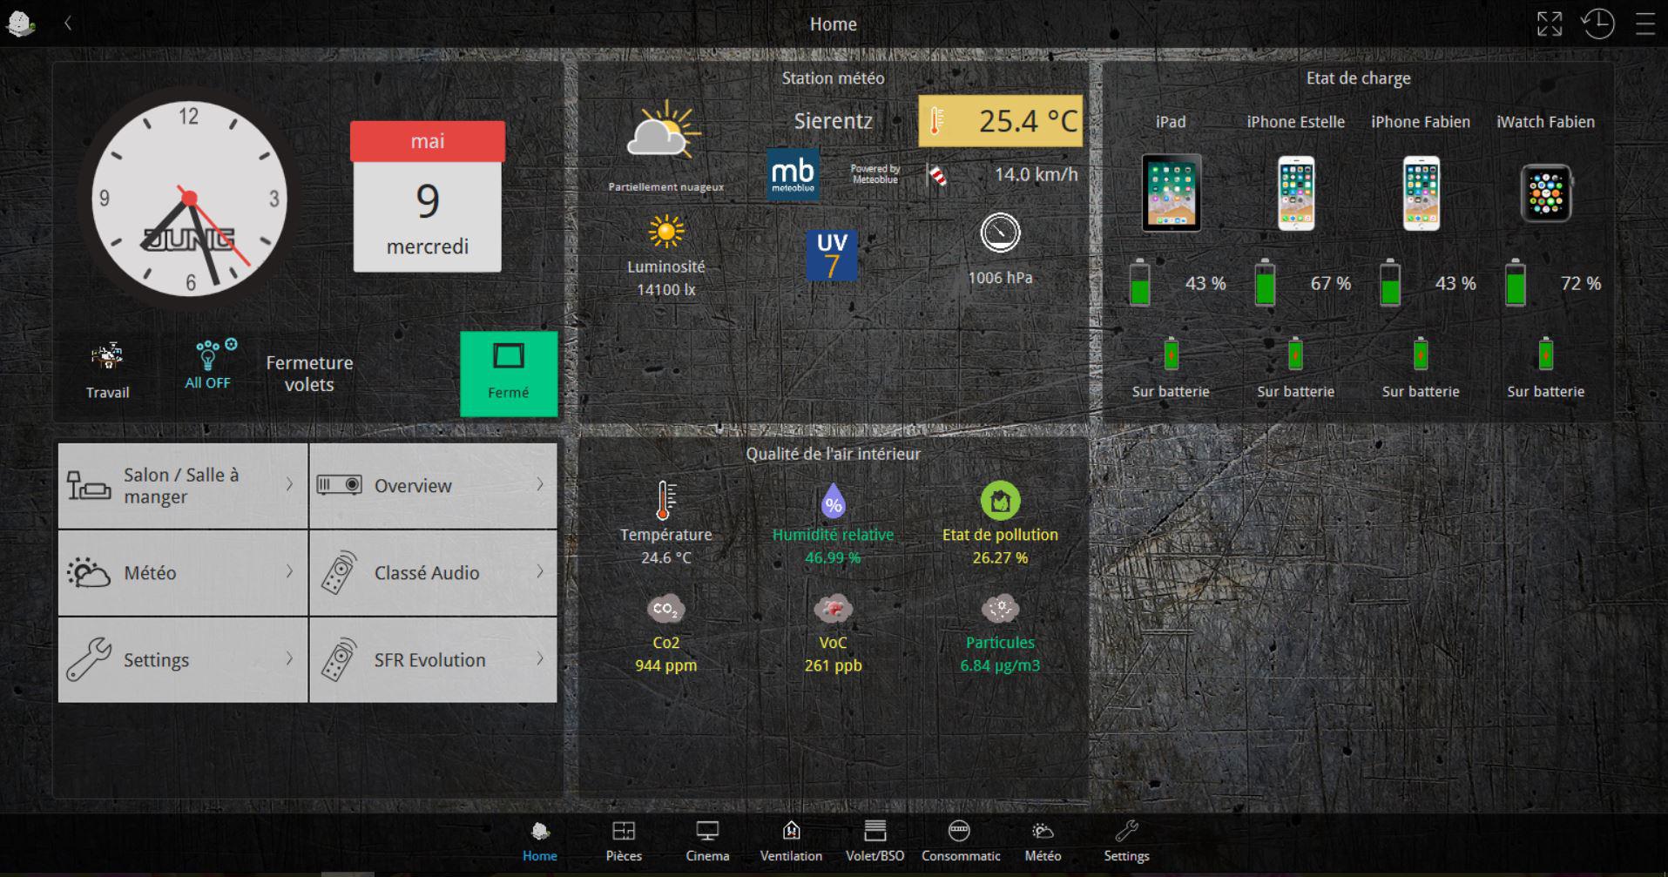Toggle the Travail scene button

click(x=107, y=370)
